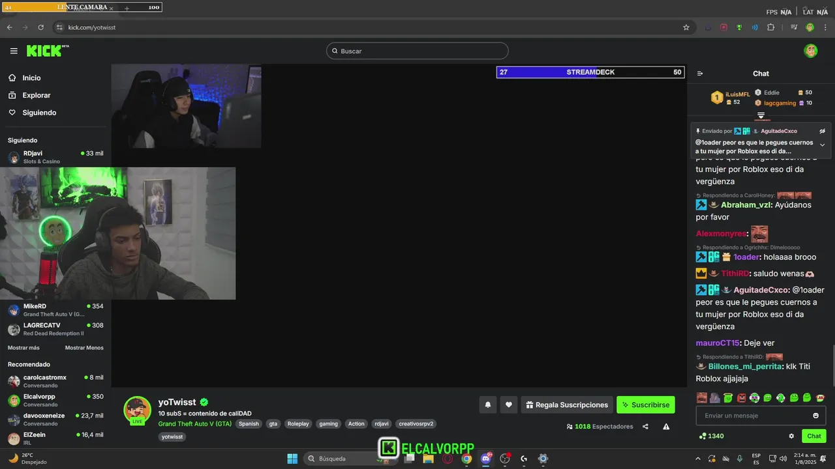The height and width of the screenshot is (469, 835).
Task: Expand the pinned message chevron
Action: coord(822,145)
